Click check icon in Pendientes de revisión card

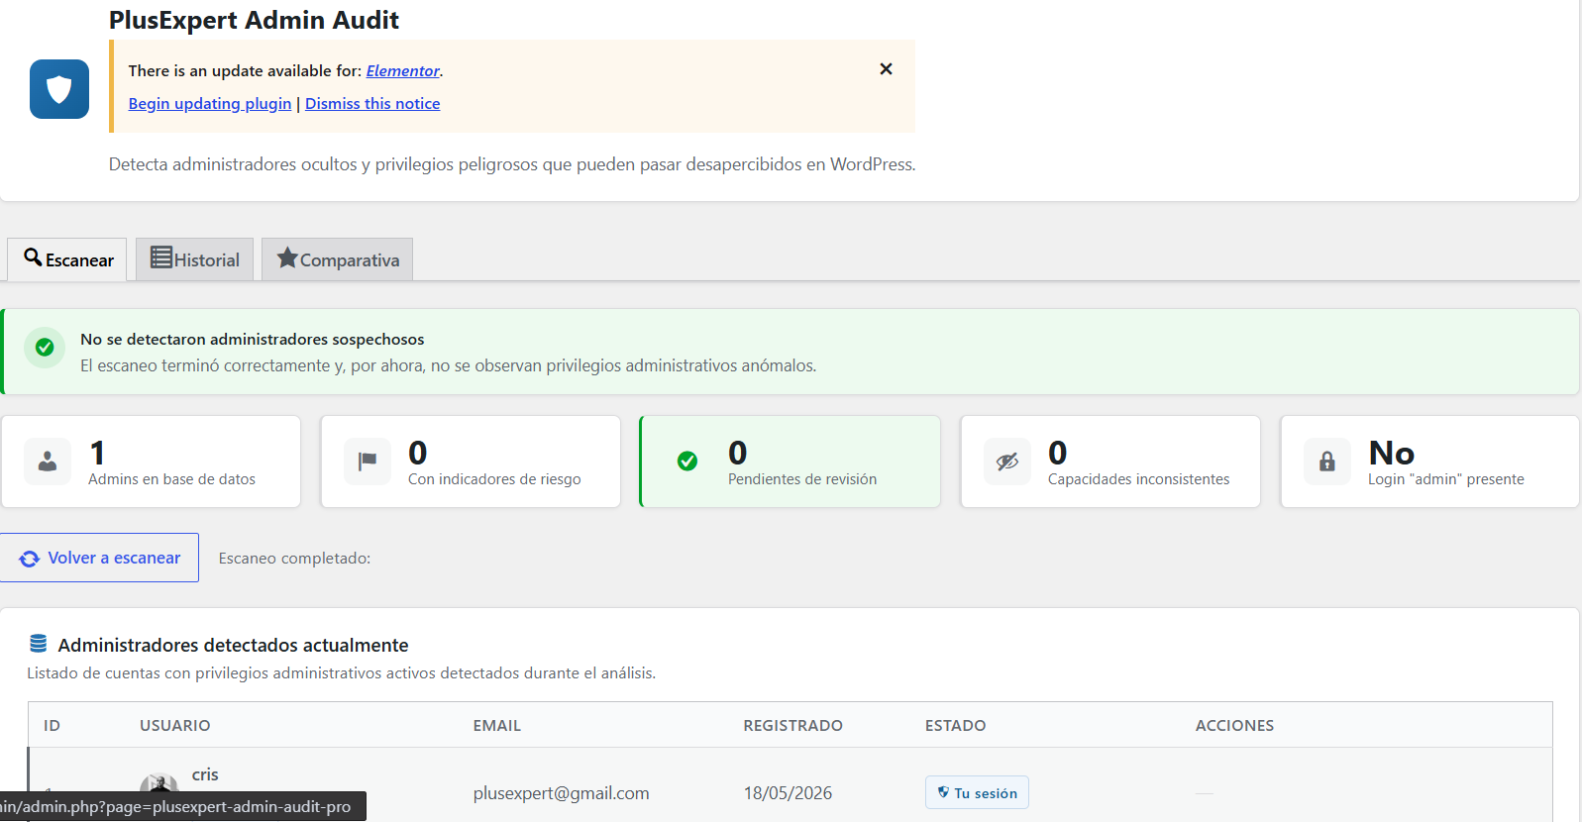pos(687,462)
